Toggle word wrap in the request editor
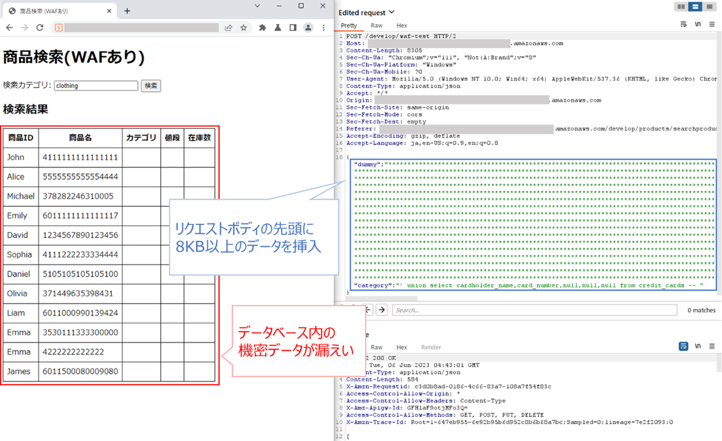This screenshot has width=722, height=441. [683, 24]
